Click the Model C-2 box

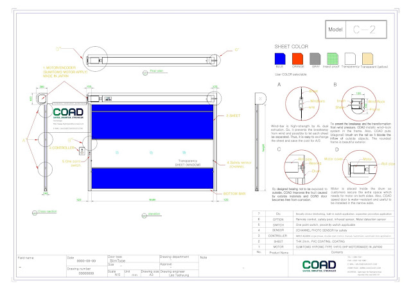point(356,30)
